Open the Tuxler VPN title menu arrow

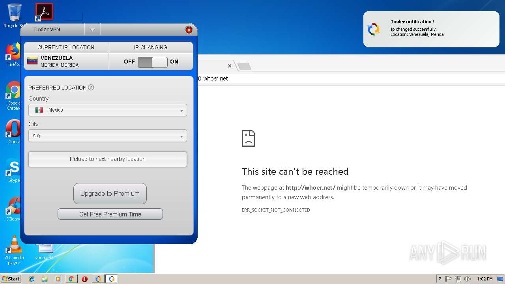(x=92, y=29)
